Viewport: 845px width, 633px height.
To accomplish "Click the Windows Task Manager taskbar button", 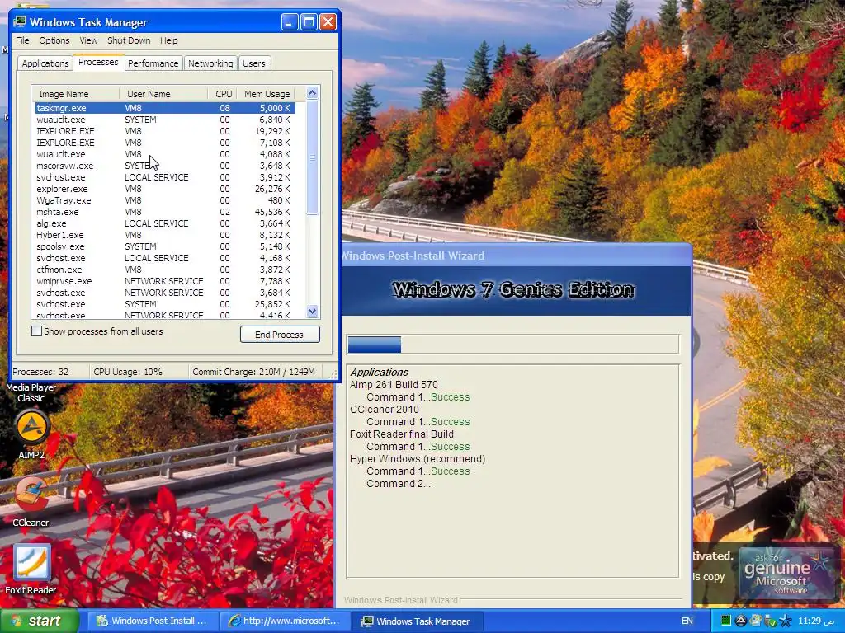I will (417, 621).
